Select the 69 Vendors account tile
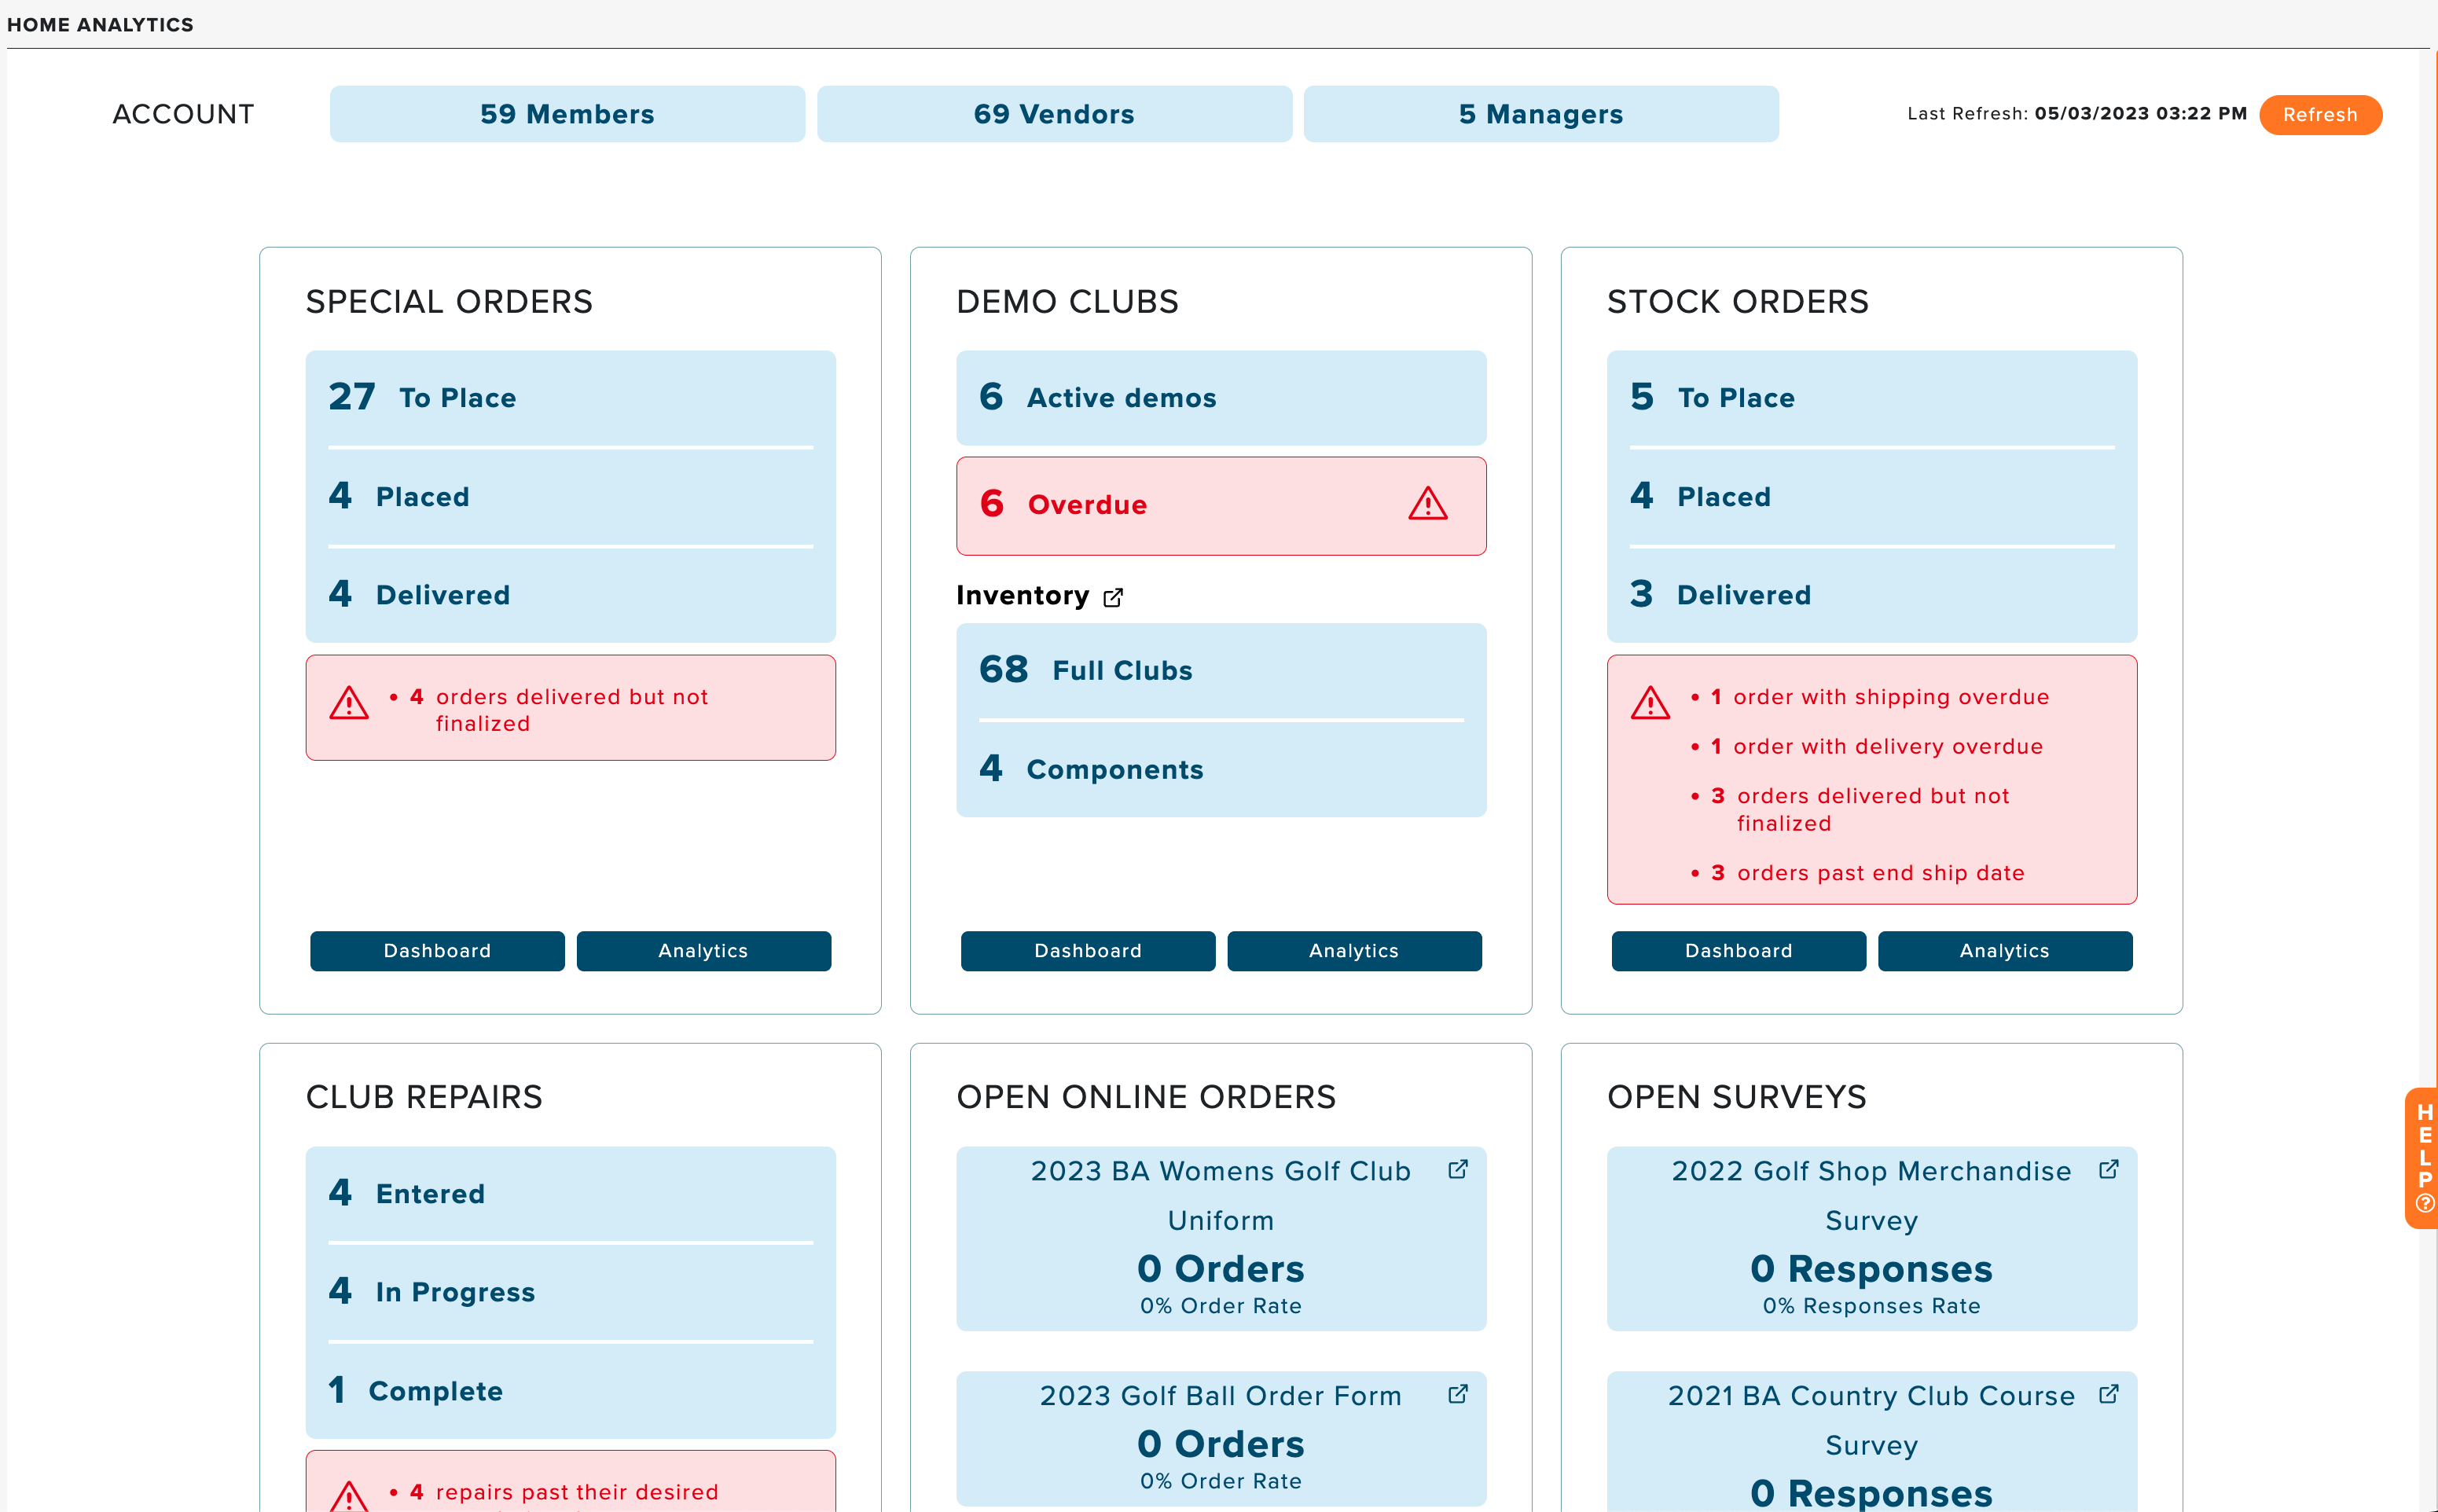The image size is (2438, 1512). [x=1054, y=114]
